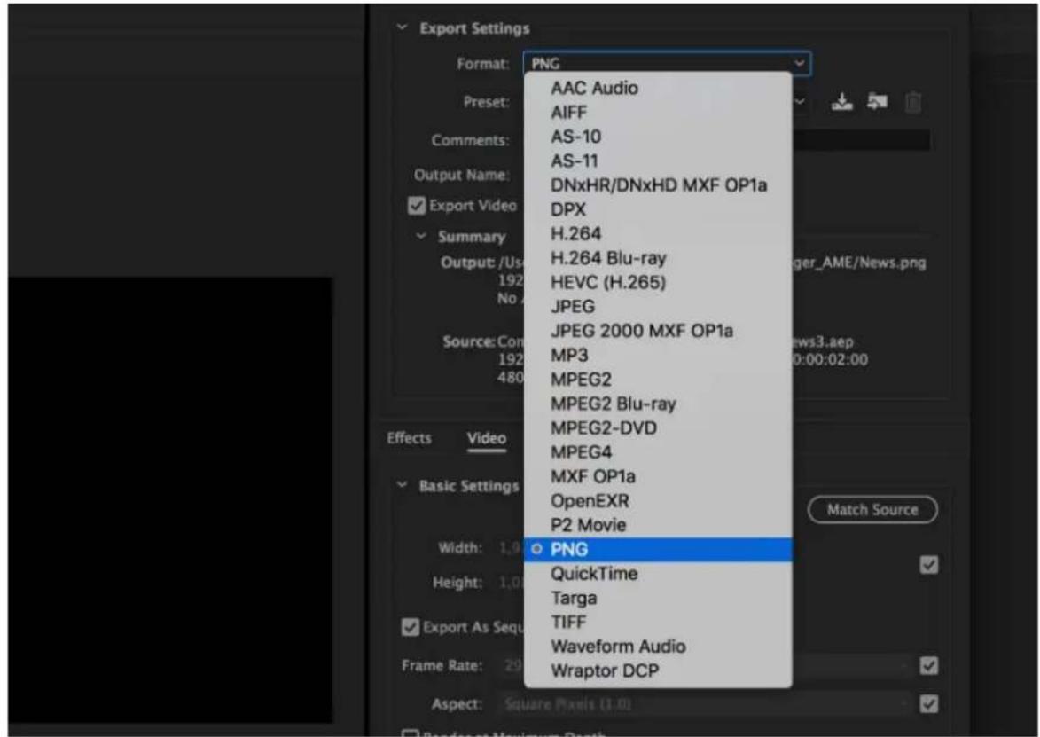
Task: Toggle Frame Rate match-source checkbox
Action: coord(929,665)
